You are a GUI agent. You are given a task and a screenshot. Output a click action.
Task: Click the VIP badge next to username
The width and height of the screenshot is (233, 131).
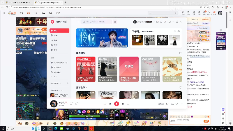(x=149, y=22)
